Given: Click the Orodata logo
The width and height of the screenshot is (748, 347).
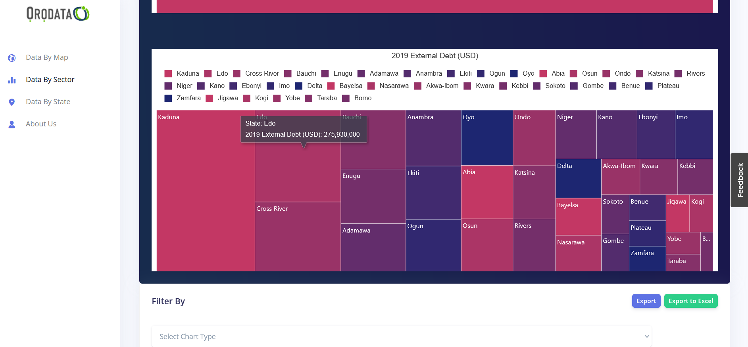Looking at the screenshot, I should (x=58, y=14).
